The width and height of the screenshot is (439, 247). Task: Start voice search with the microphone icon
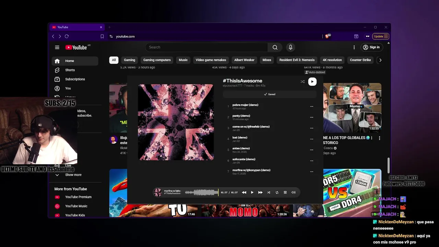pyautogui.click(x=290, y=47)
